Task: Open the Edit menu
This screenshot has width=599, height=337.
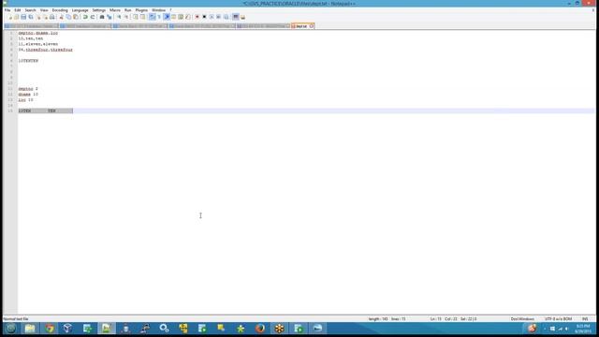Action: [x=18, y=10]
